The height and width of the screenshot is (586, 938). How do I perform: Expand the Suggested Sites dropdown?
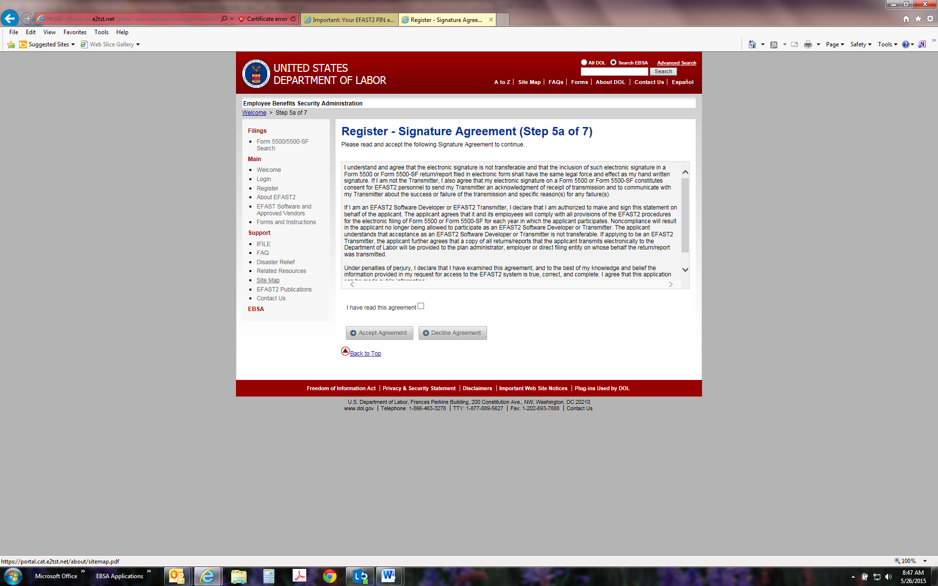pos(73,44)
